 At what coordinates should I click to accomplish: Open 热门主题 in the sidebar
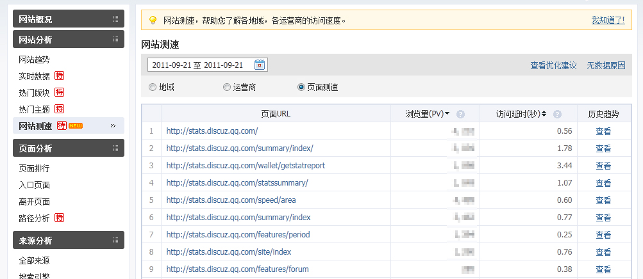point(35,109)
